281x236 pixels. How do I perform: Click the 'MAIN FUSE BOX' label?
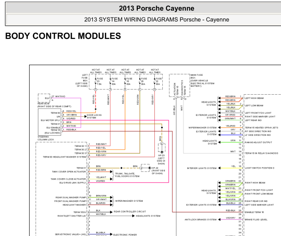[x=202, y=80]
